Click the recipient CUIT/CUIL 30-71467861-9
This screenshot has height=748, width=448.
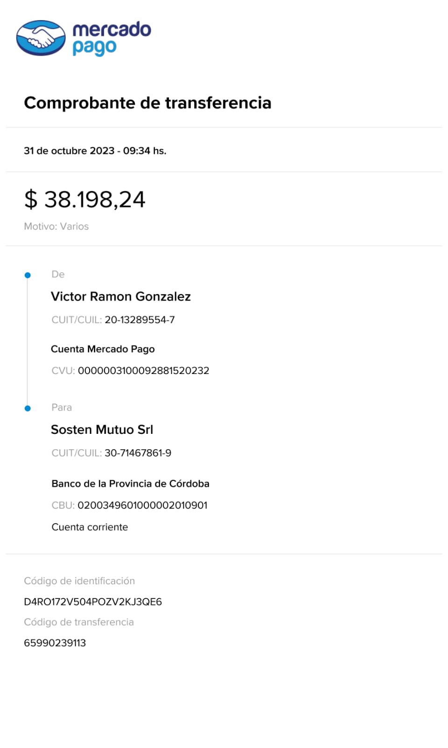point(138,453)
